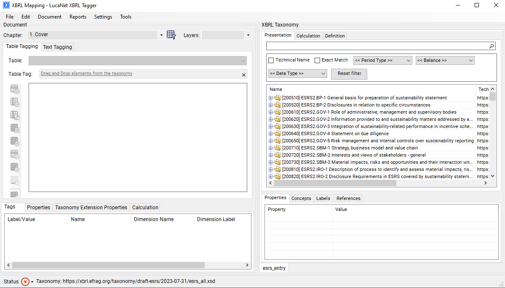This screenshot has width=505, height=288.
Task: Click inside the taxonomy search field
Action: (x=375, y=46)
